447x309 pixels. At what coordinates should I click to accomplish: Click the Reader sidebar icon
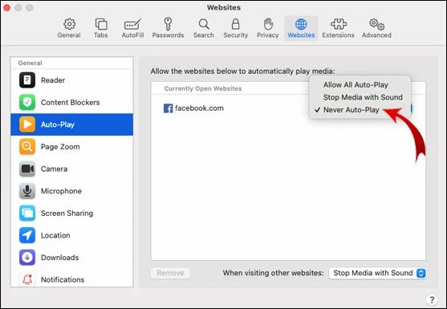pyautogui.click(x=27, y=80)
